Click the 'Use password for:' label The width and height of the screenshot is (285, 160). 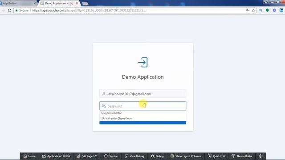pyautogui.click(x=112, y=113)
